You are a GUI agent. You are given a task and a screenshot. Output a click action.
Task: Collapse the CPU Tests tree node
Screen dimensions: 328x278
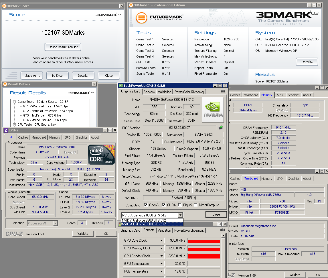(14, 125)
